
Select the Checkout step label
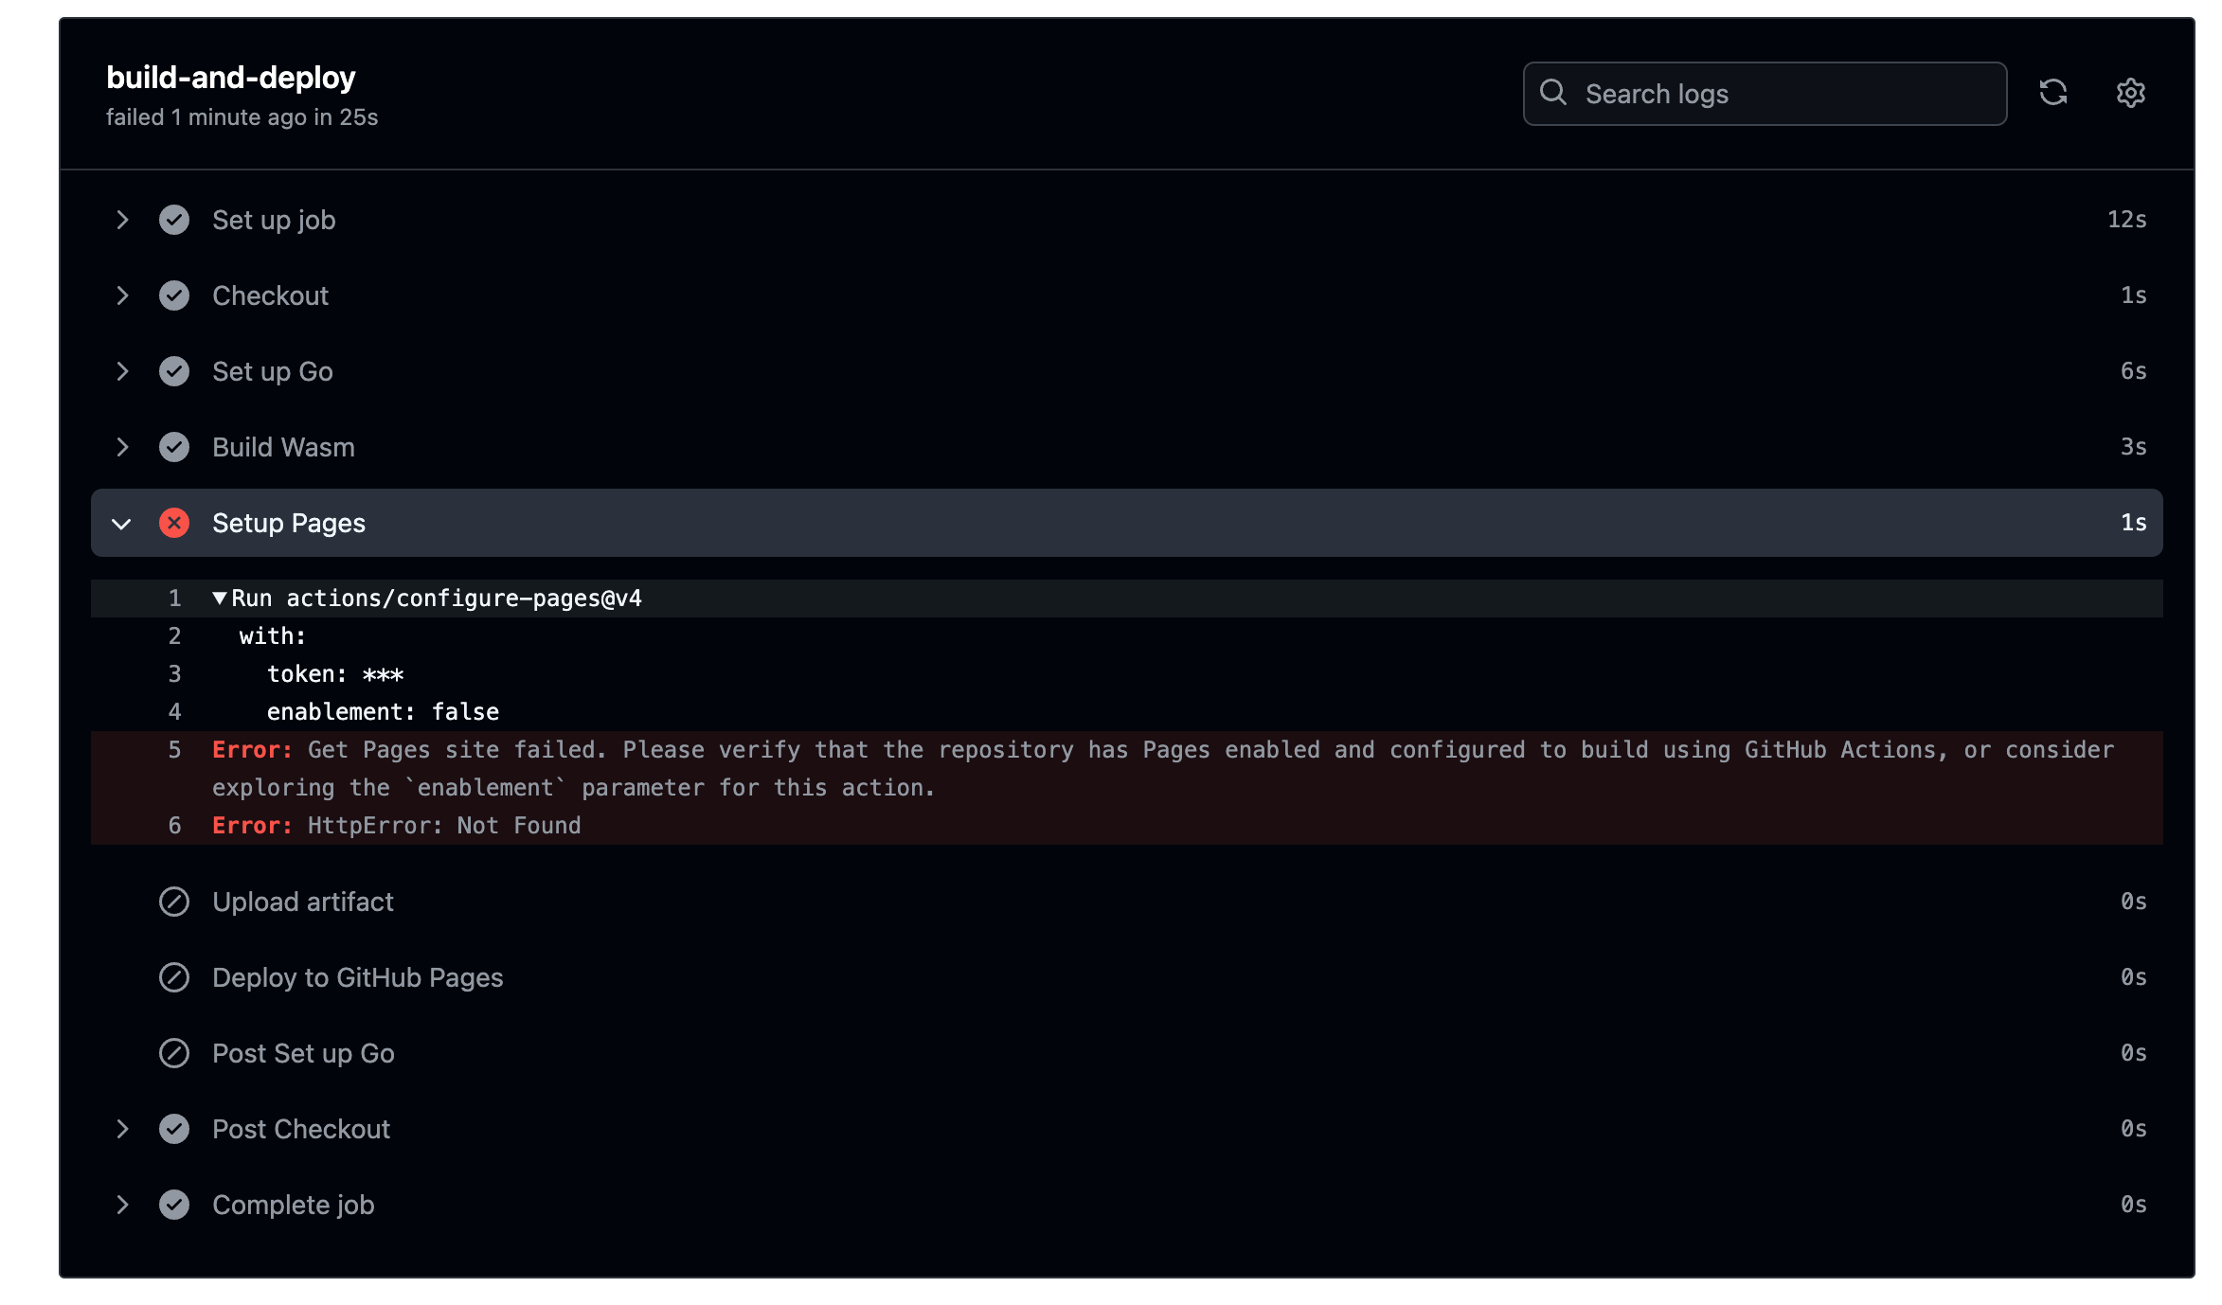click(270, 295)
